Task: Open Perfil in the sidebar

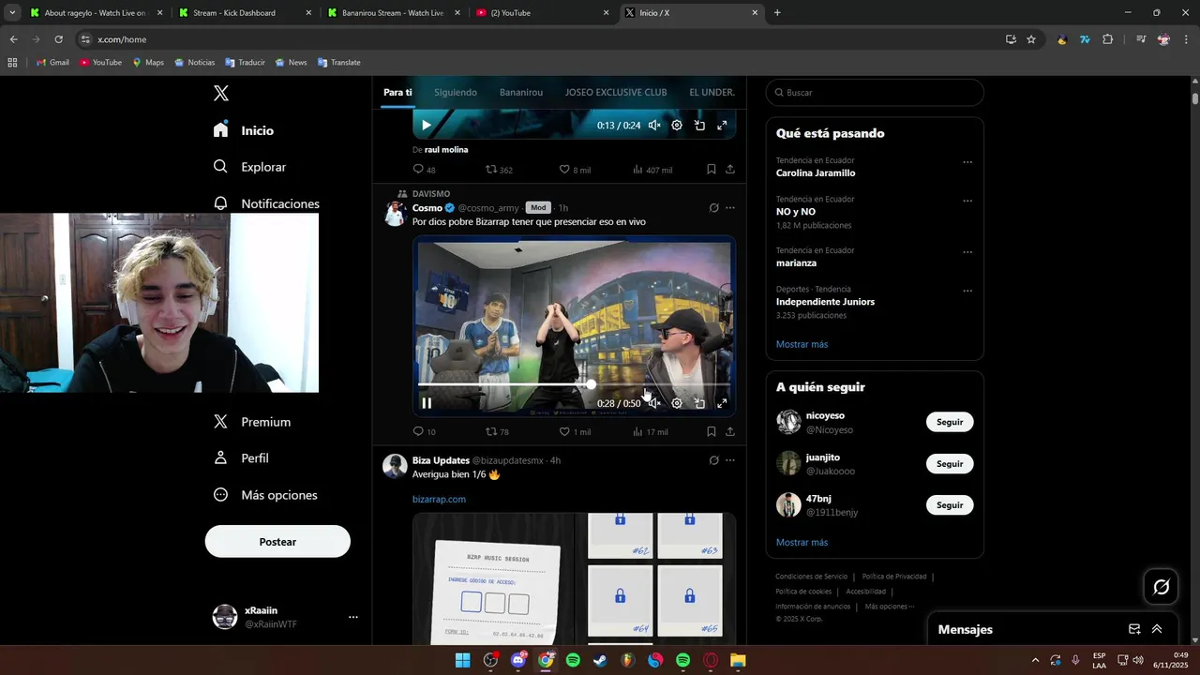Action: pyautogui.click(x=241, y=458)
